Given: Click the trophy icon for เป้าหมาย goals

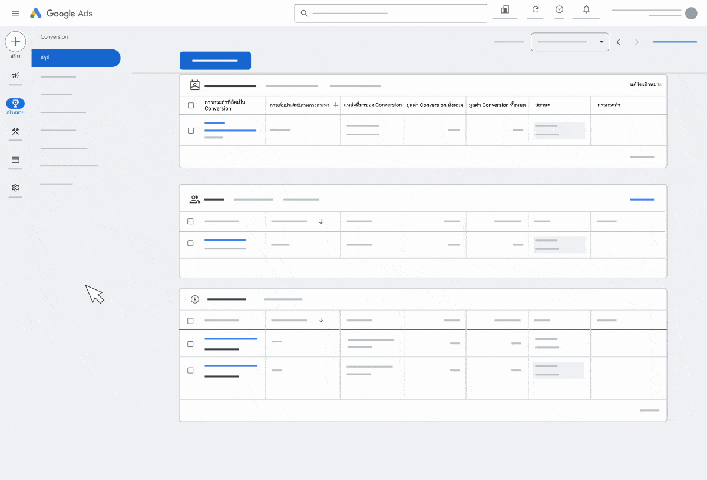Looking at the screenshot, I should point(15,104).
